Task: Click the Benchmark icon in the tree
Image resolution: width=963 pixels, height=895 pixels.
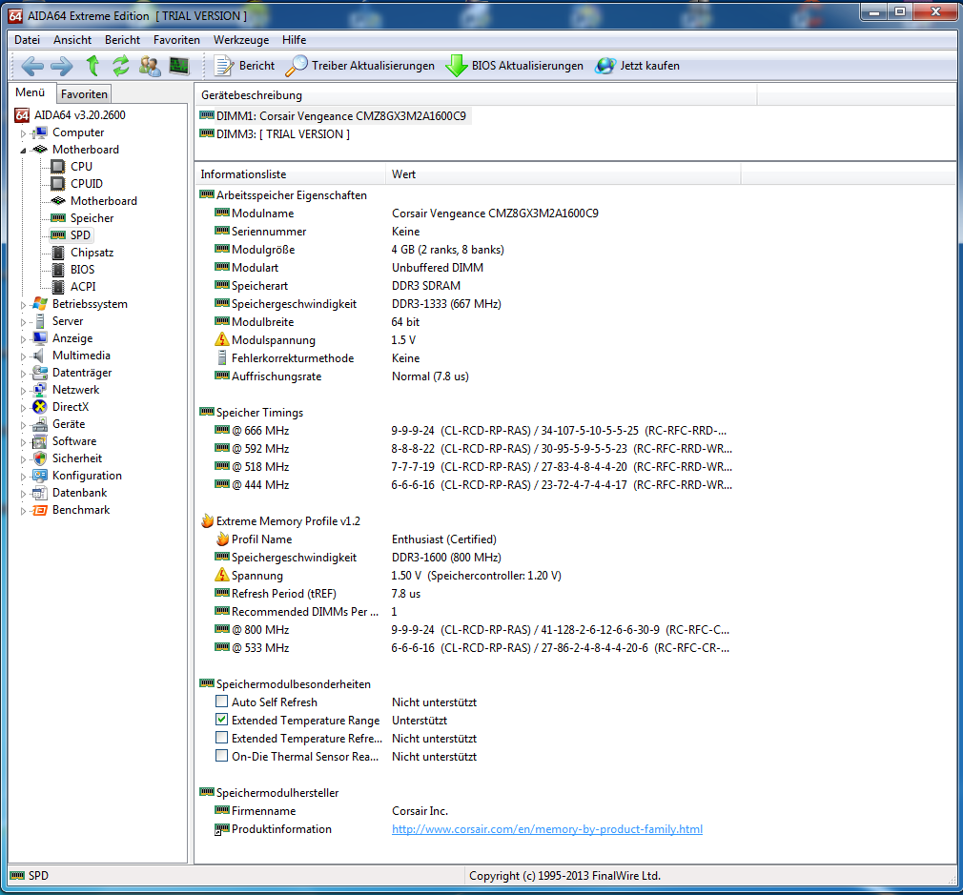Action: [40, 510]
